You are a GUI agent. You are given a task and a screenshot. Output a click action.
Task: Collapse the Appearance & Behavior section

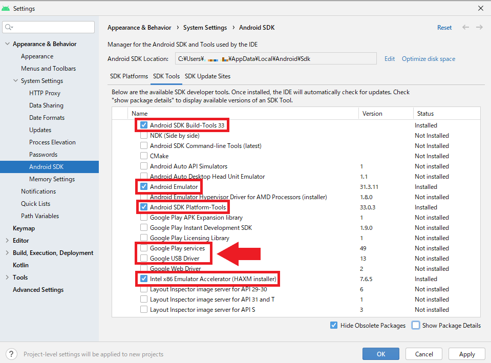click(7, 44)
